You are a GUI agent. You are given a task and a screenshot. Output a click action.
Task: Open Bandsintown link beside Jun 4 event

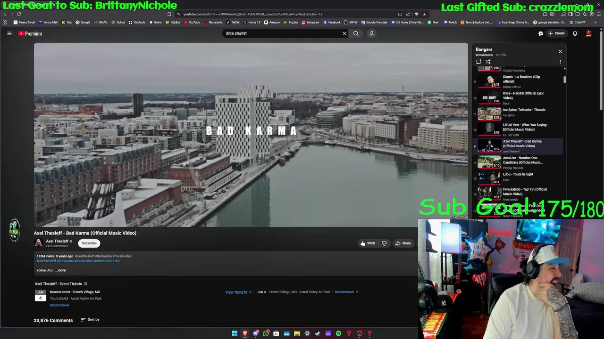346,292
